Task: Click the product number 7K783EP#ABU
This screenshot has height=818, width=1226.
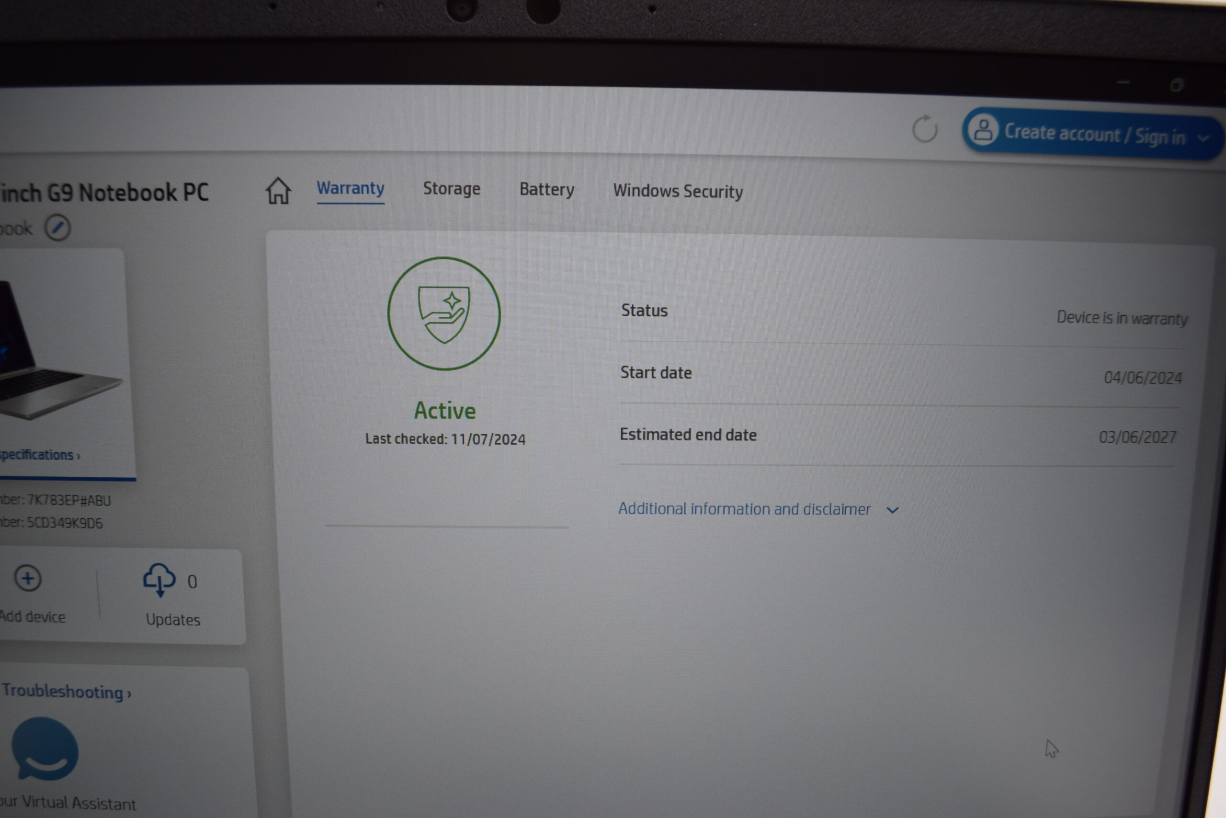Action: click(69, 501)
